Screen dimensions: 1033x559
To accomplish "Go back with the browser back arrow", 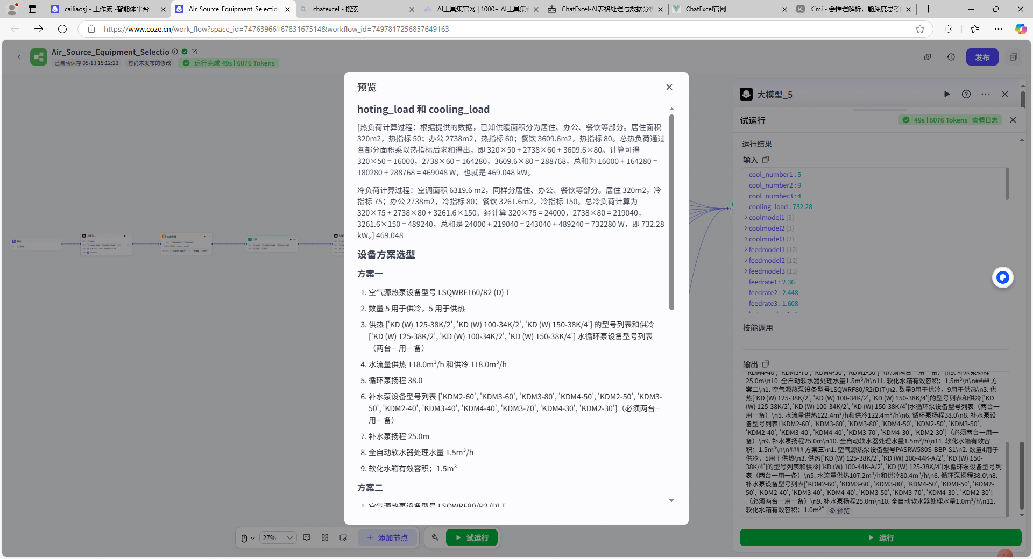I will (15, 29).
